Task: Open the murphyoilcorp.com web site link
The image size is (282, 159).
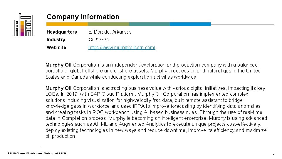Action: 122,47
